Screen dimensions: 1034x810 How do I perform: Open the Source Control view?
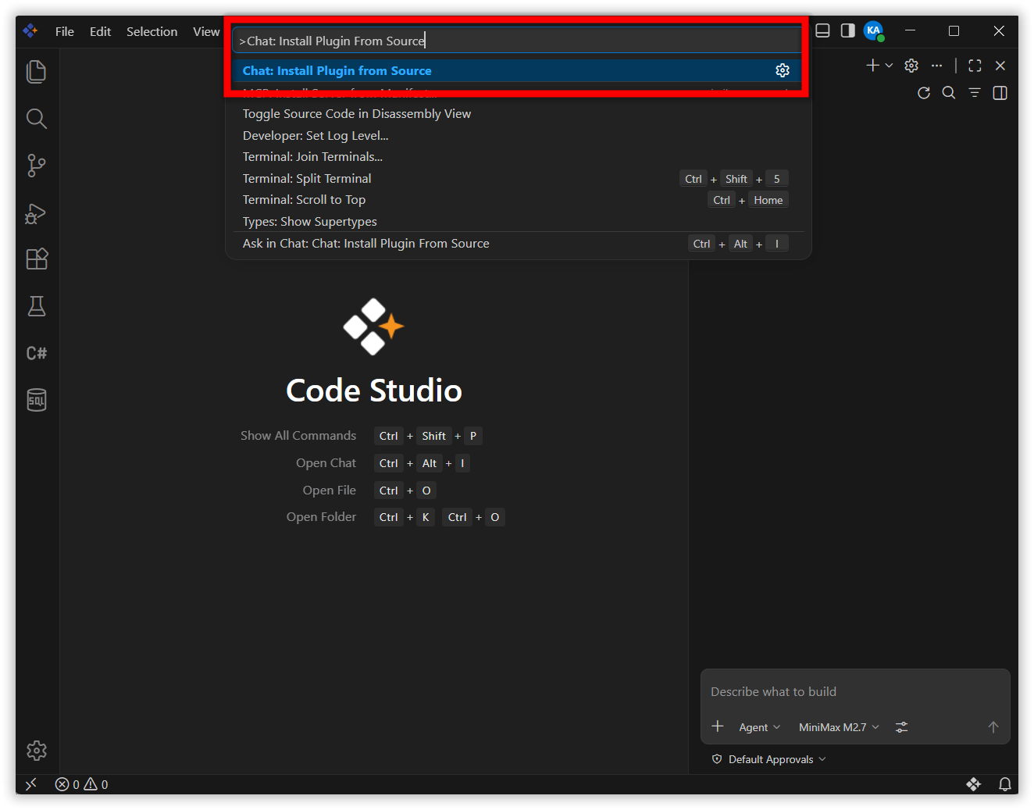pos(37,166)
